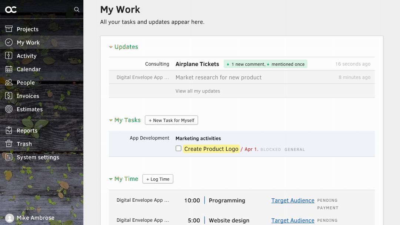Click the Reports chart icon
Viewport: 400px width, 225px height.
click(x=9, y=130)
